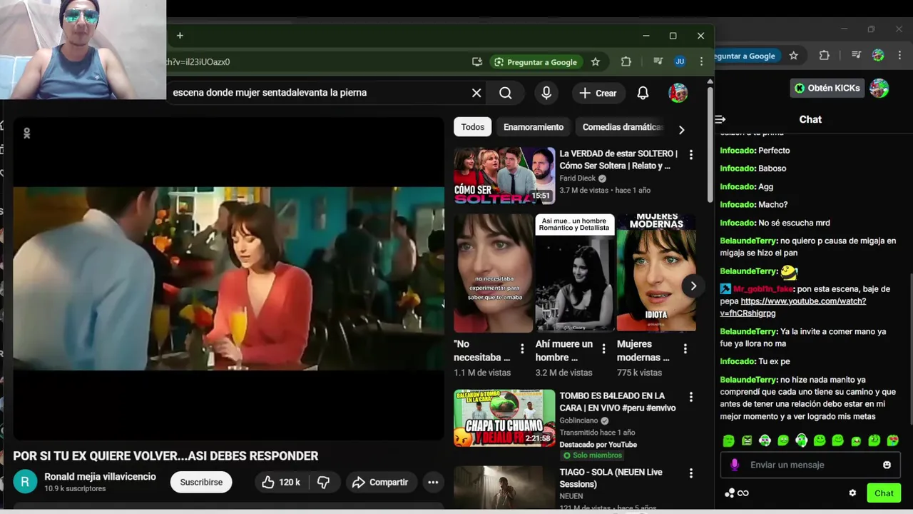Image resolution: width=913 pixels, height=514 pixels.
Task: Click the Crear button
Action: (x=598, y=93)
